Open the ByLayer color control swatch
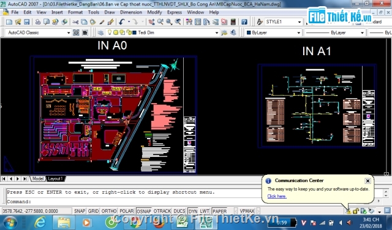392x230 pixels. tap(273, 33)
